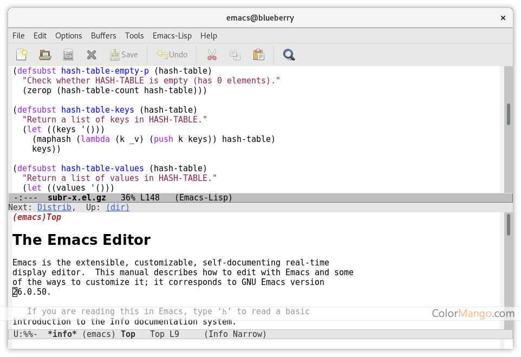Click the hash-table-empty-p function name
This screenshot has height=357, width=521.
105,71
